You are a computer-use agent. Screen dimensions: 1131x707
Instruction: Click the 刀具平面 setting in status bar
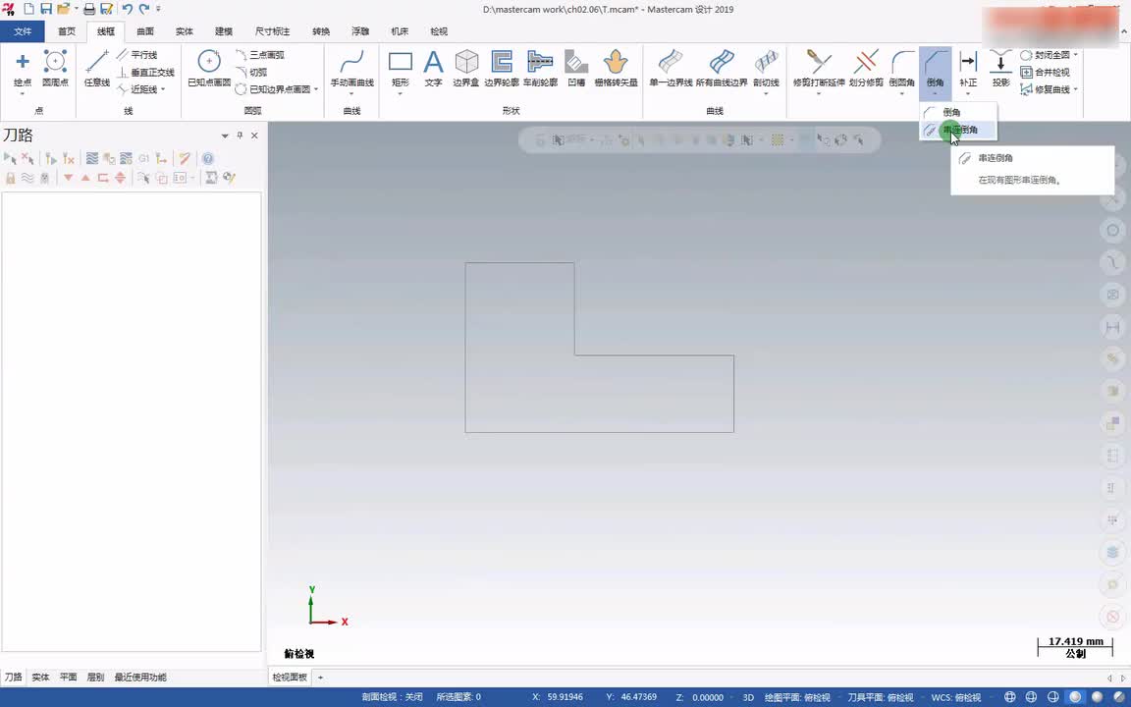tap(880, 697)
